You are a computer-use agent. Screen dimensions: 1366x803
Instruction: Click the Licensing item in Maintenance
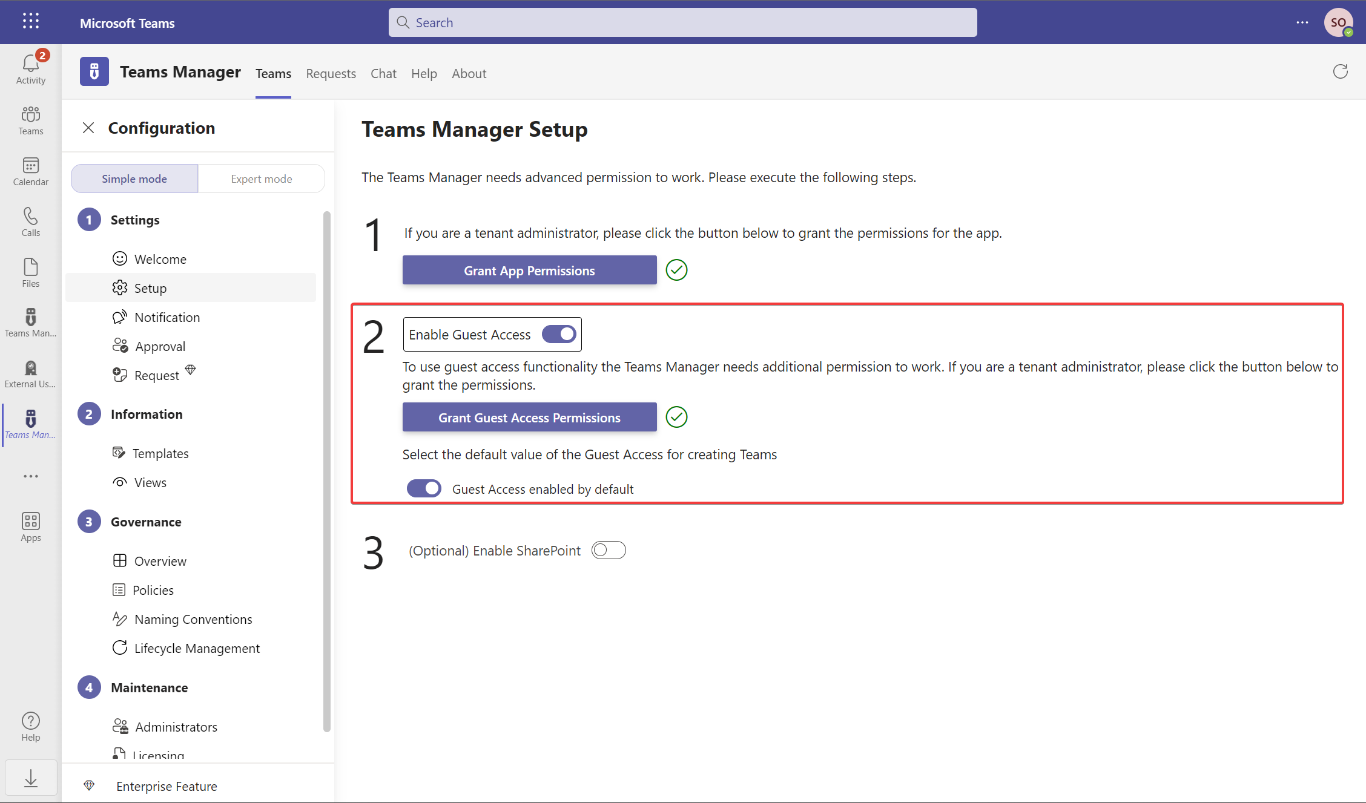click(x=191, y=755)
